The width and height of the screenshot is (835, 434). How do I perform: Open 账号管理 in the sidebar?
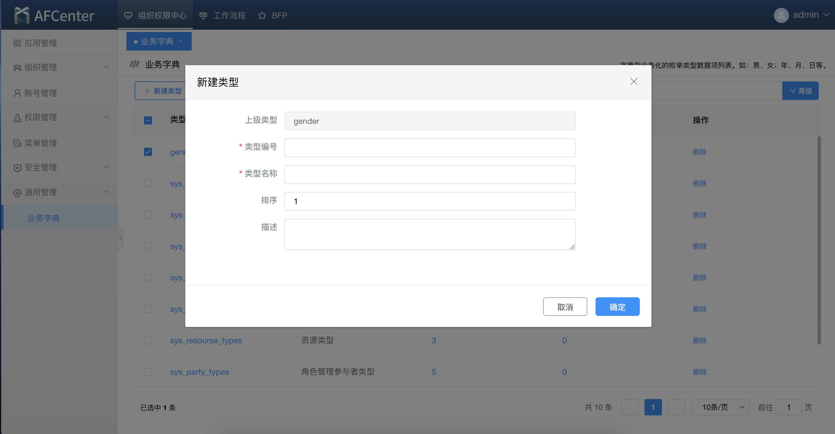(x=60, y=93)
